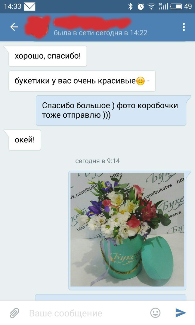
Task: Tap the 'хорошо, спасибо!' message bubble
Action: 48,56
